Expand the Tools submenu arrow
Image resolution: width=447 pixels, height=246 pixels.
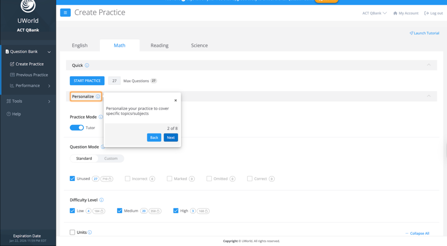click(49, 101)
